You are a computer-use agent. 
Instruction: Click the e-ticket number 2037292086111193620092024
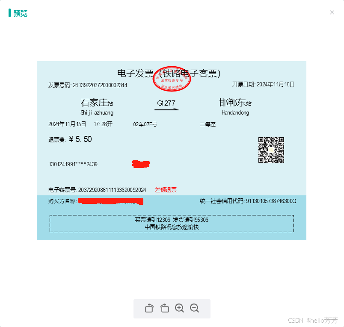click(112, 190)
